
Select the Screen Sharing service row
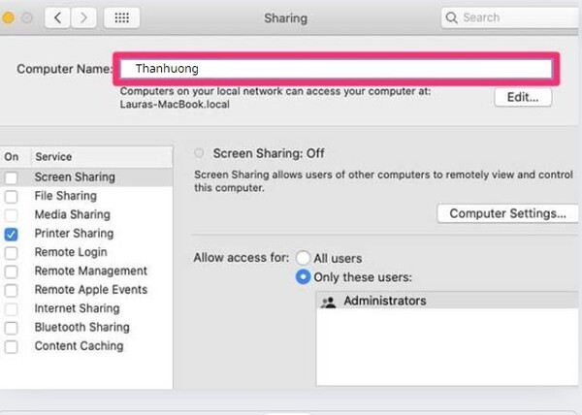tap(86, 177)
